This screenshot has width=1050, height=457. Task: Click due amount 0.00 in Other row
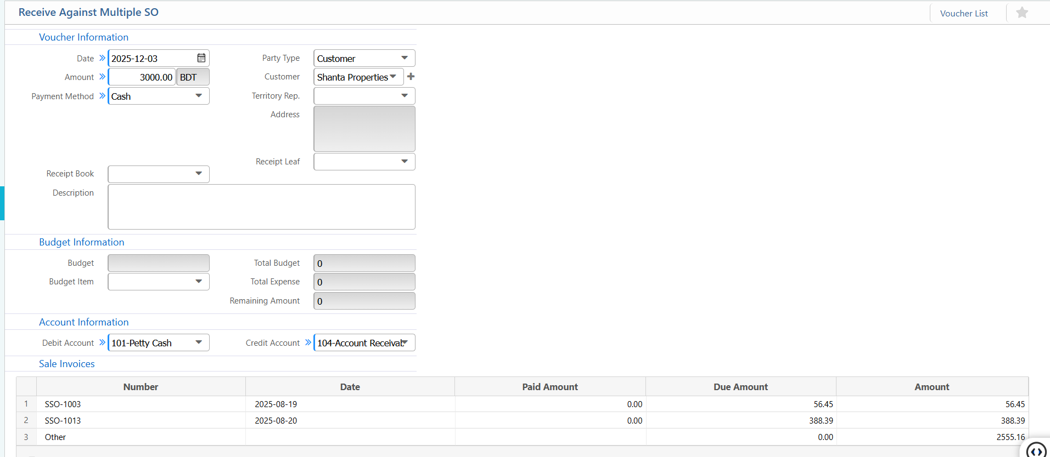[x=741, y=437]
